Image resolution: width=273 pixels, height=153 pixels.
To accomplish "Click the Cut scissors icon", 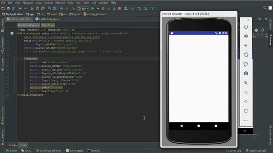I will [32, 8].
